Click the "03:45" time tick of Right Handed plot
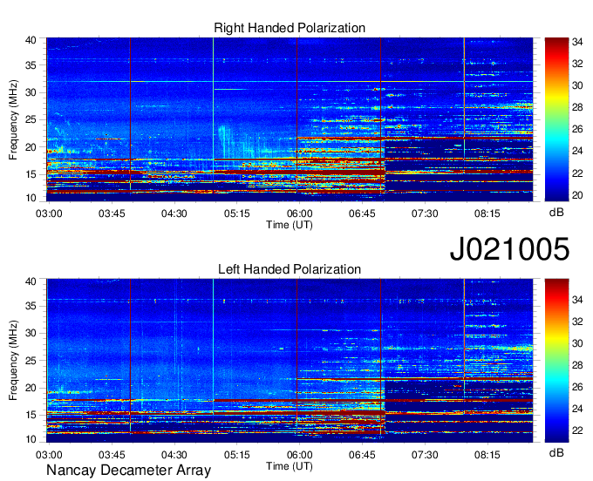The height and width of the screenshot is (481, 593). 112,213
